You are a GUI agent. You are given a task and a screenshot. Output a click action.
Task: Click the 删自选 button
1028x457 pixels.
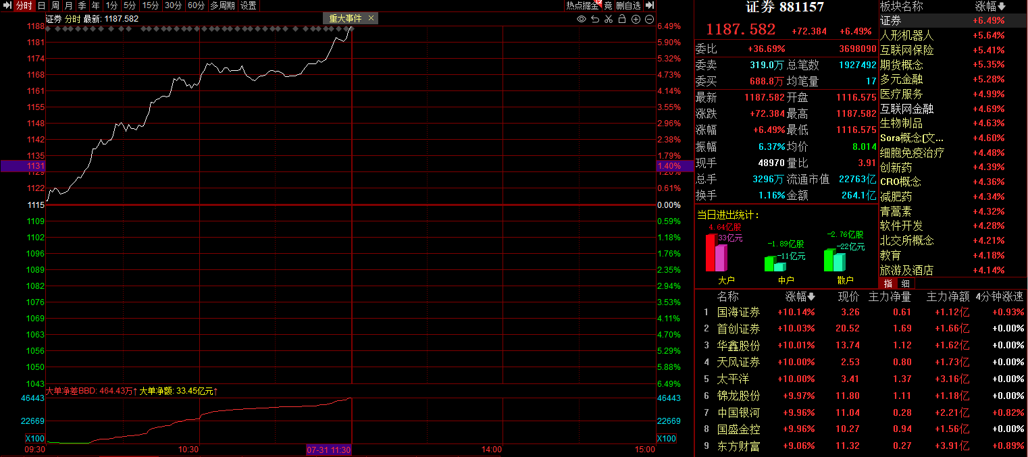click(628, 5)
